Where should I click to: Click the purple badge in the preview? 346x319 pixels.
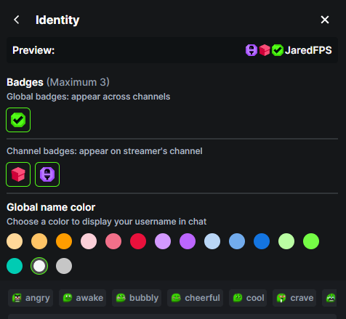click(252, 50)
